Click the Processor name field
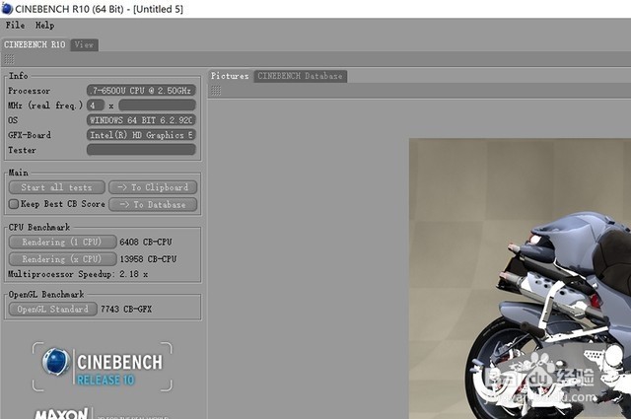 pos(141,90)
